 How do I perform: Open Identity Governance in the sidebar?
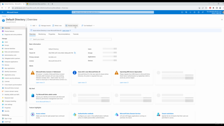(10, 71)
